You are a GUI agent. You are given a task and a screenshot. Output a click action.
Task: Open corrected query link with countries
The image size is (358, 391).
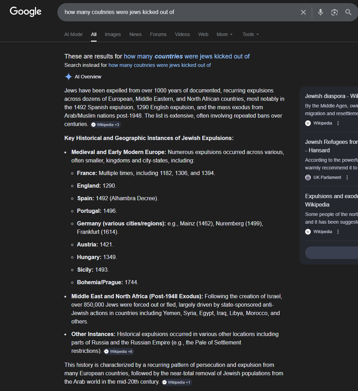tap(187, 56)
